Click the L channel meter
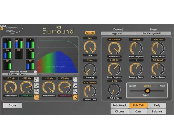This screenshot has height=139, width=174. pyautogui.click(x=7, y=43)
